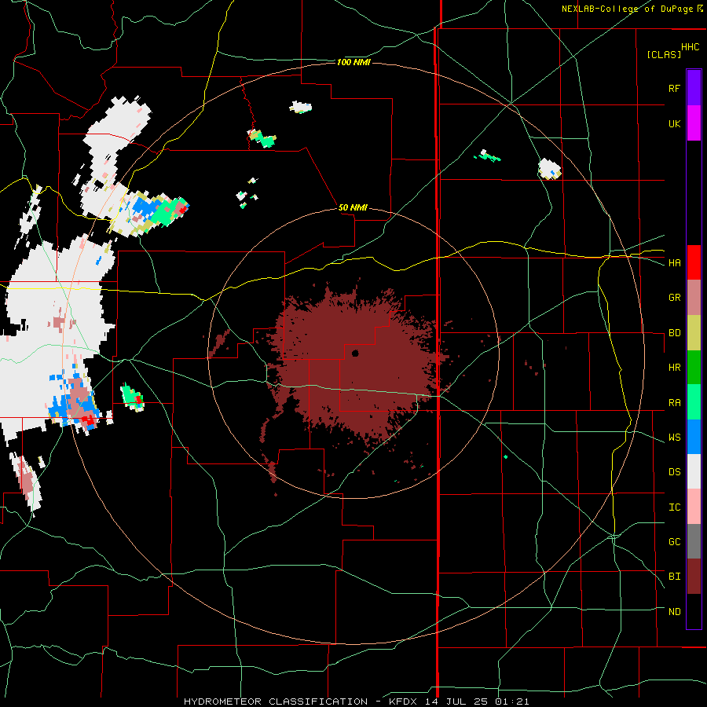The height and width of the screenshot is (707, 707).
Task: Click the UK legend label
Action: (674, 123)
